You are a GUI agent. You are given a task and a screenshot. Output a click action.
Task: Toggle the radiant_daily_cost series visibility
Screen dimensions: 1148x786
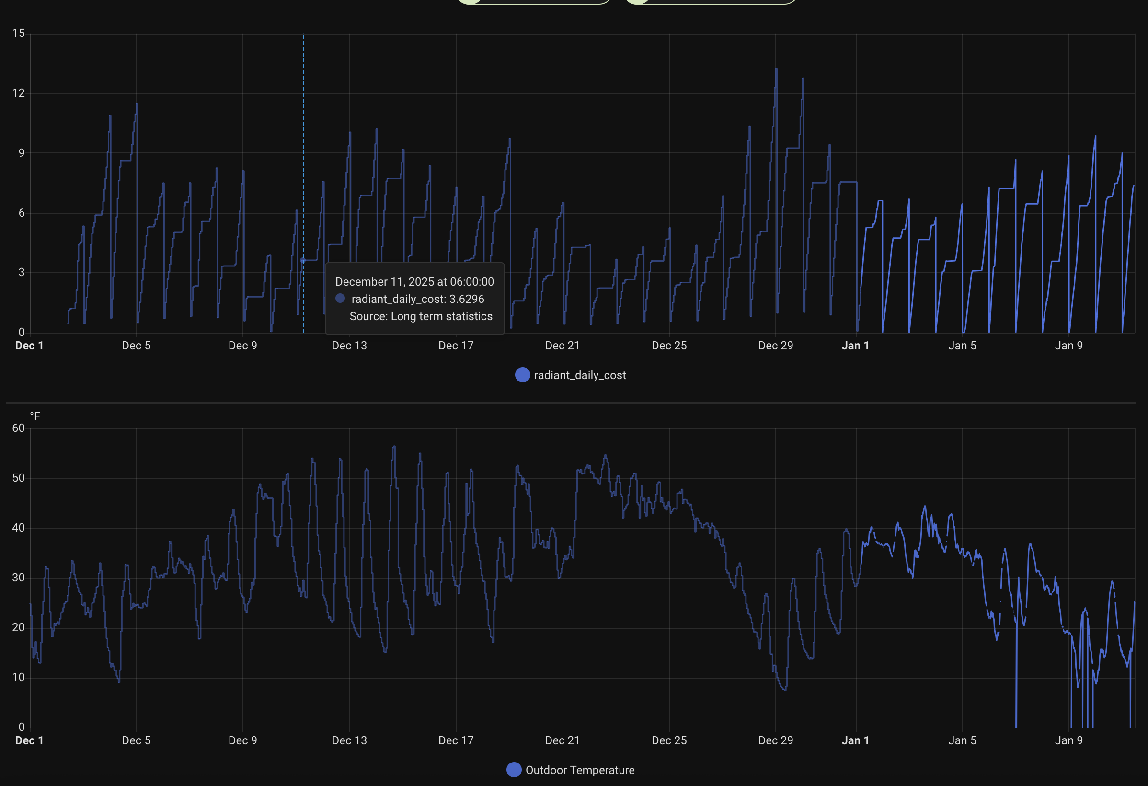[x=571, y=375]
